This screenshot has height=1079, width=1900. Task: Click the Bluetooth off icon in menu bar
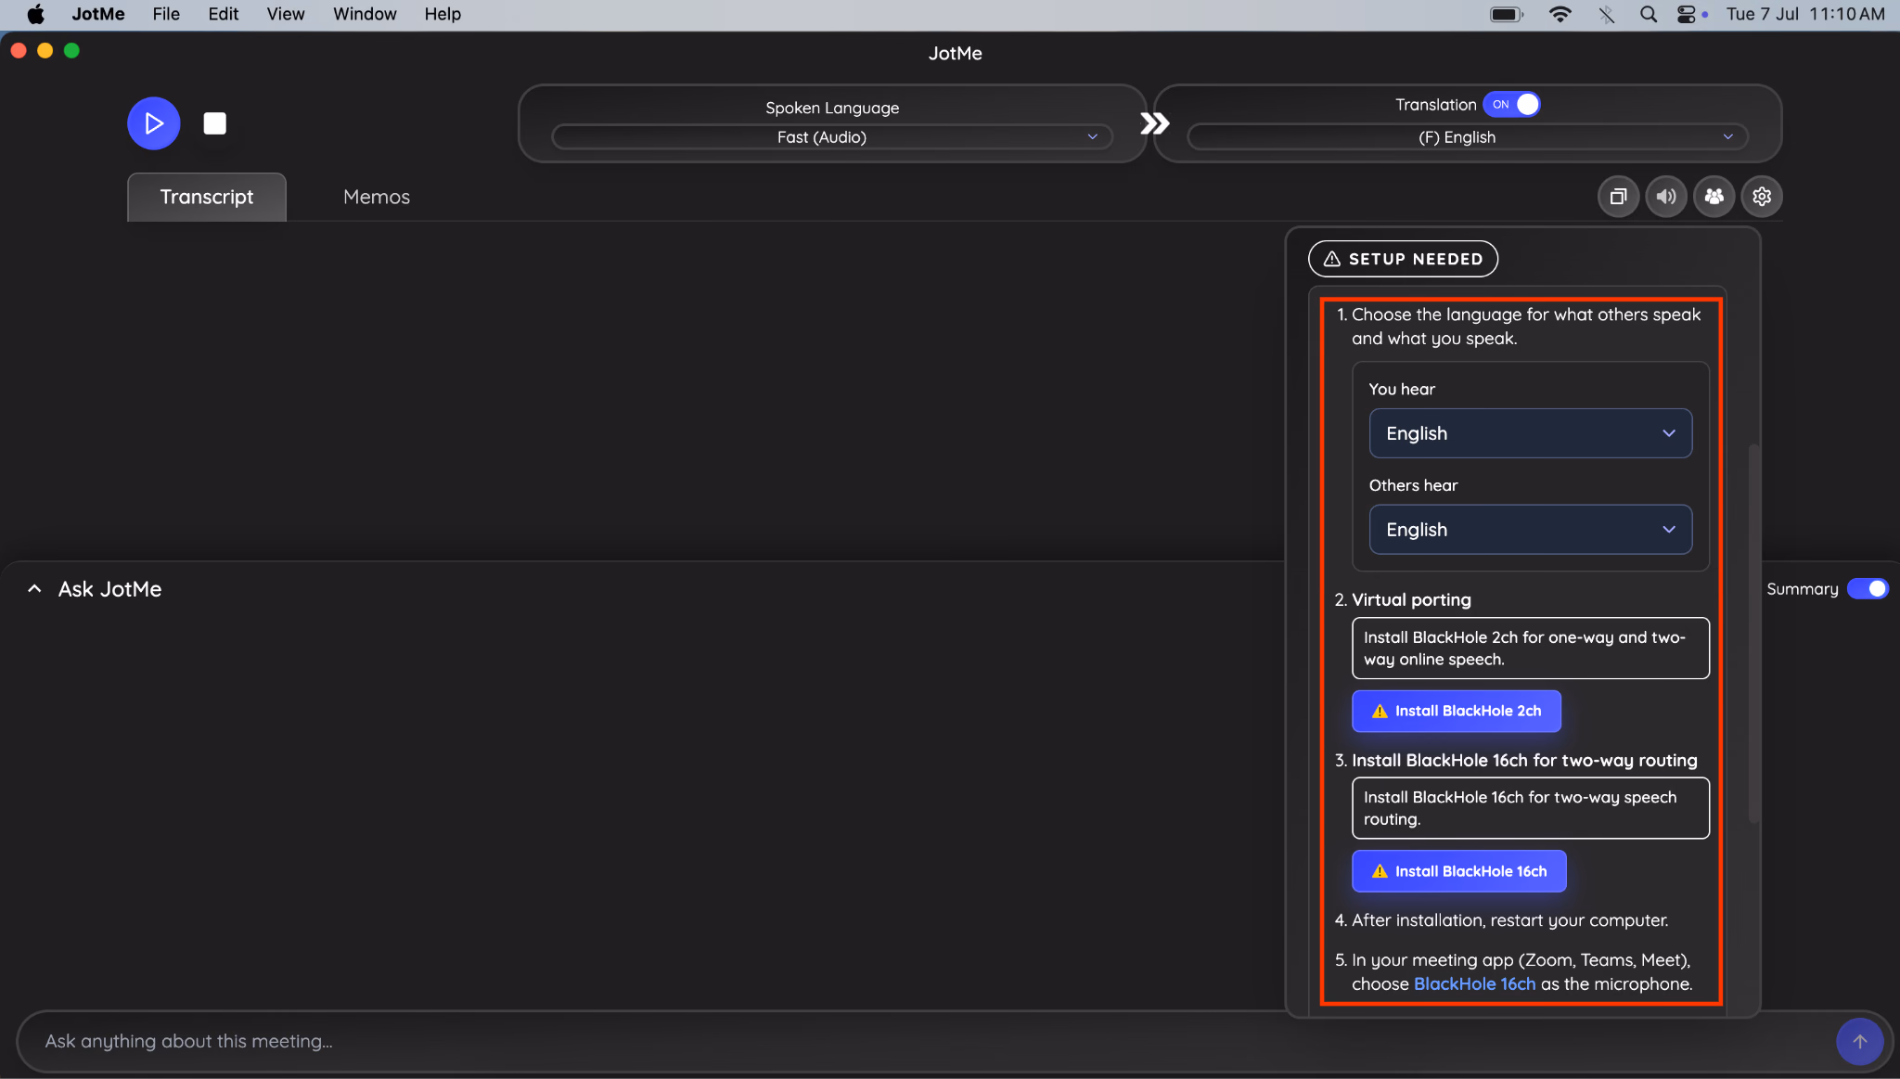[x=1606, y=14]
